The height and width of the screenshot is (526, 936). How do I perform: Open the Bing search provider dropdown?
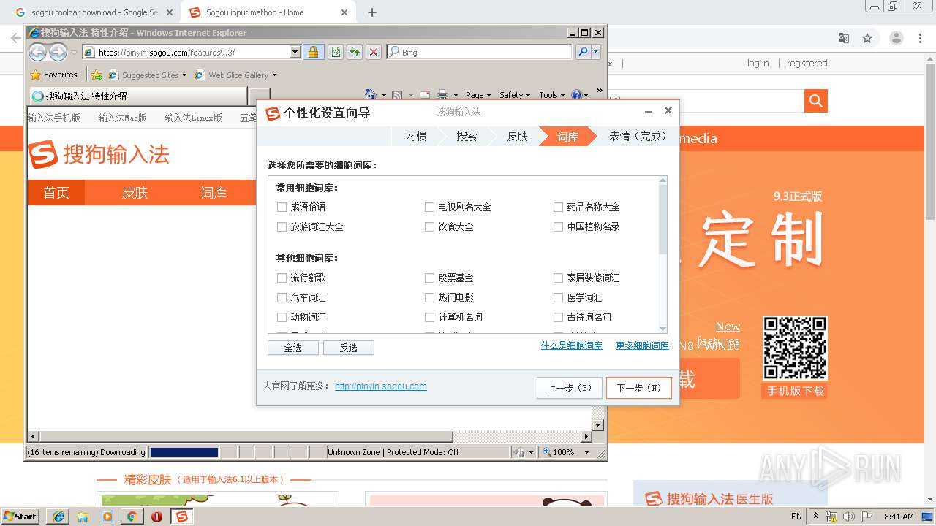pos(596,52)
